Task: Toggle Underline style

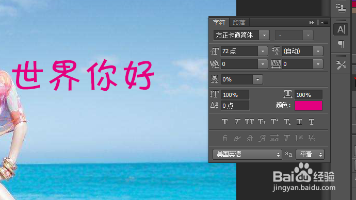Action: pyautogui.click(x=299, y=122)
